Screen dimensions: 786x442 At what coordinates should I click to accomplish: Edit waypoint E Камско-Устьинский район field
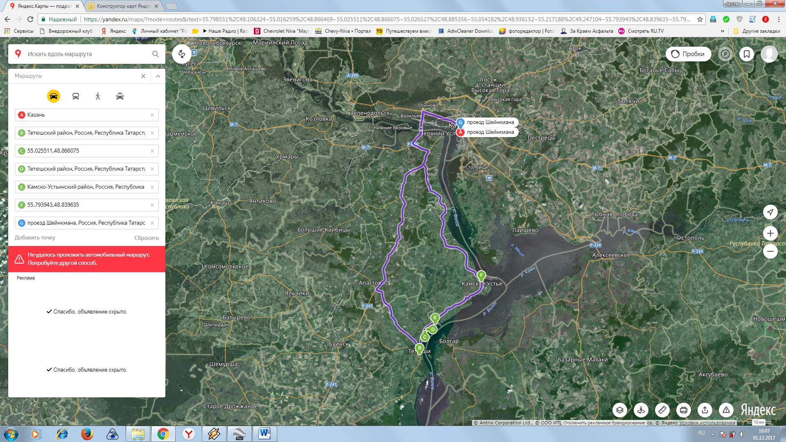(87, 187)
